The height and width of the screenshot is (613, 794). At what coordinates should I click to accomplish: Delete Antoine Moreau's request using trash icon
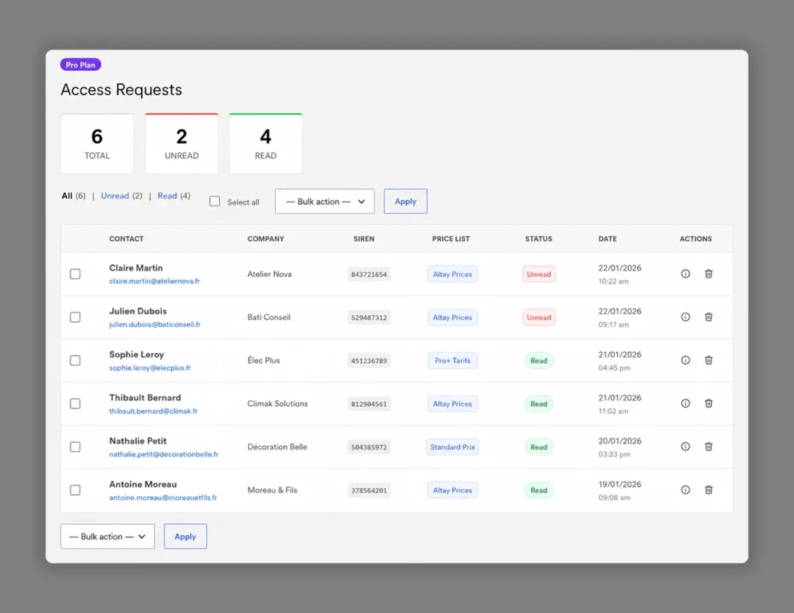(x=708, y=490)
